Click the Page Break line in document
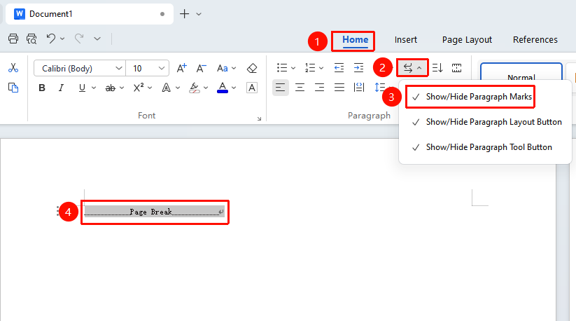576x321 pixels. tap(154, 212)
